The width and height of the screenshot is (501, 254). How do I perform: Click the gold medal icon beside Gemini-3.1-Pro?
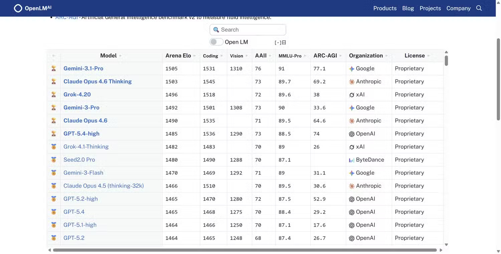(x=53, y=68)
